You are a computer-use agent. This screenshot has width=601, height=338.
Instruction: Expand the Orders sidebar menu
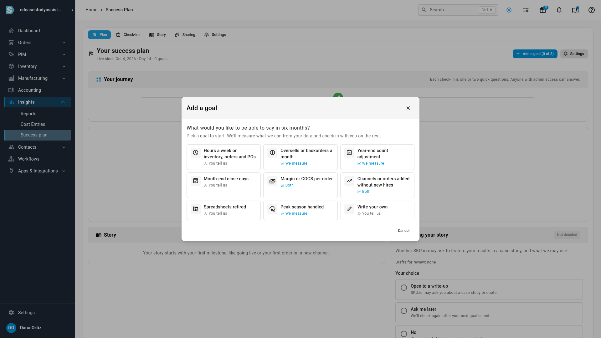37,43
